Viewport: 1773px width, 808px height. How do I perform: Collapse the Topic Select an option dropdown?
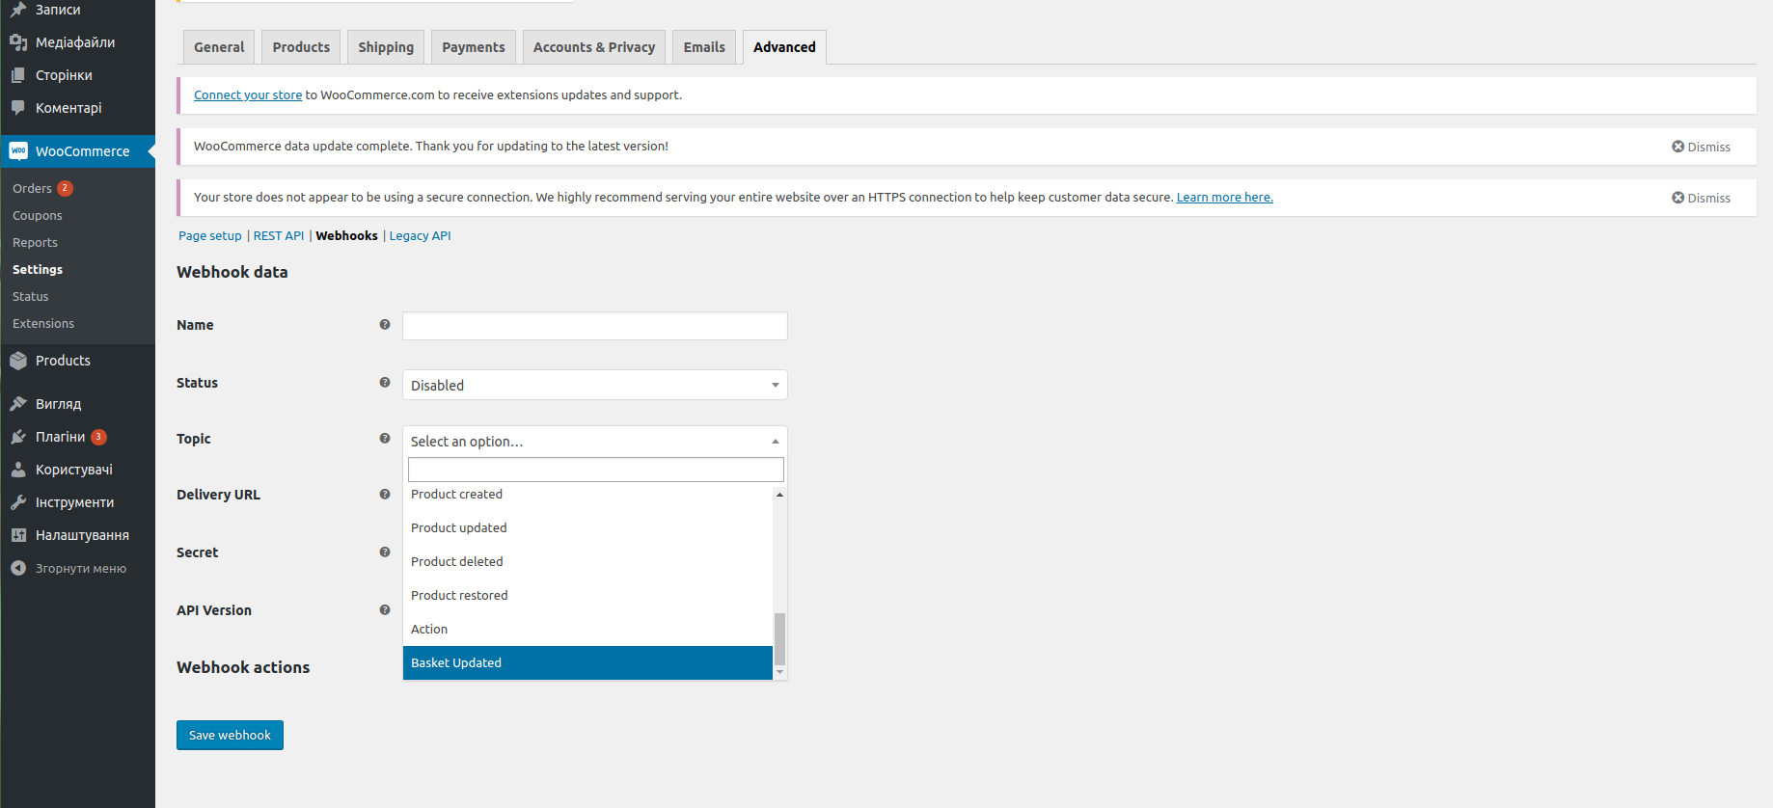tap(595, 441)
